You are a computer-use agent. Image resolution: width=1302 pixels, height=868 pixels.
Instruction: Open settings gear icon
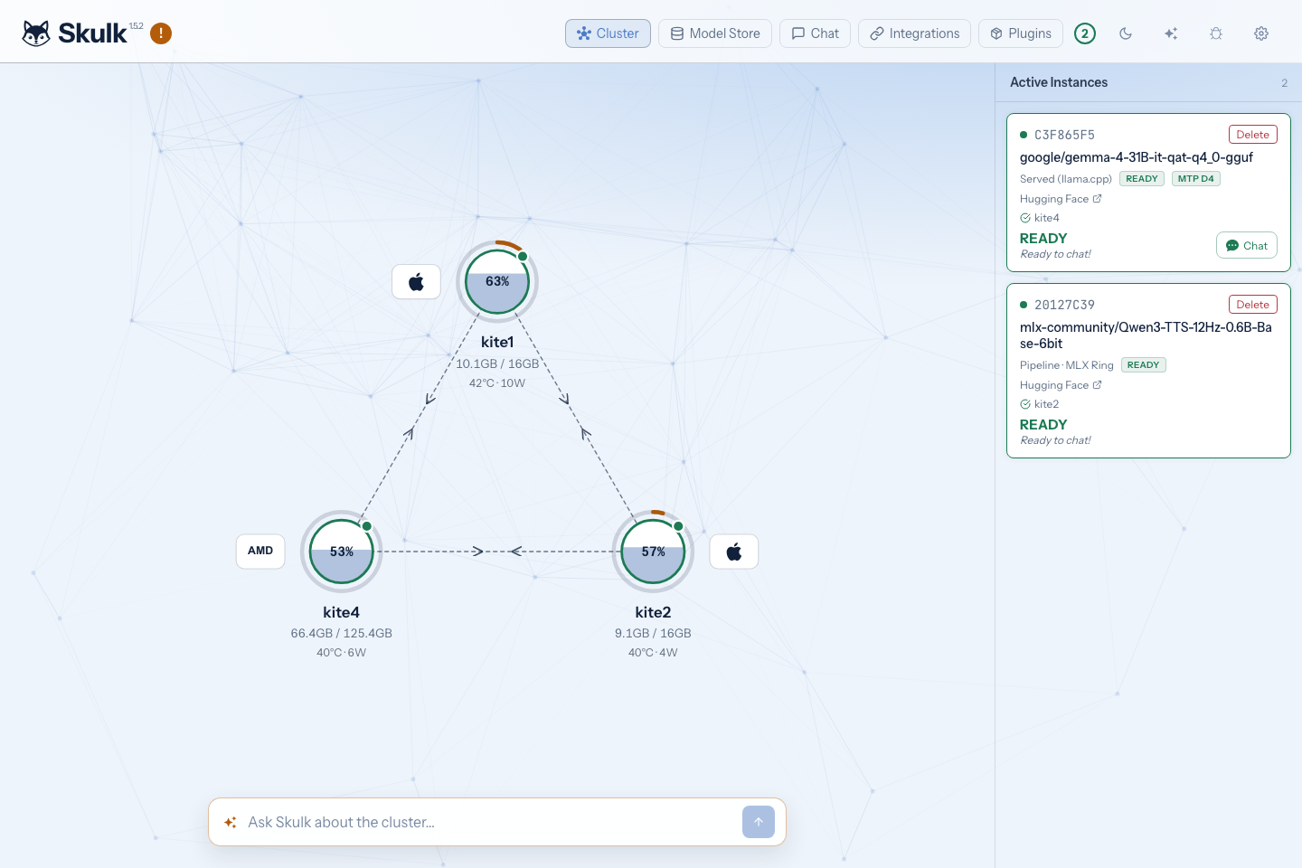point(1261,33)
